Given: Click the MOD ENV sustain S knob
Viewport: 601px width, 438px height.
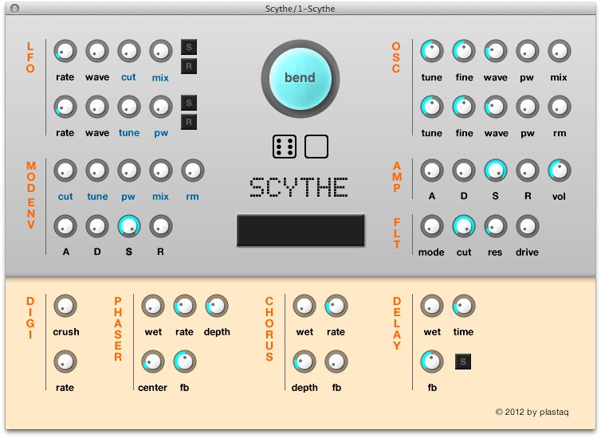Looking at the screenshot, I should click(129, 226).
